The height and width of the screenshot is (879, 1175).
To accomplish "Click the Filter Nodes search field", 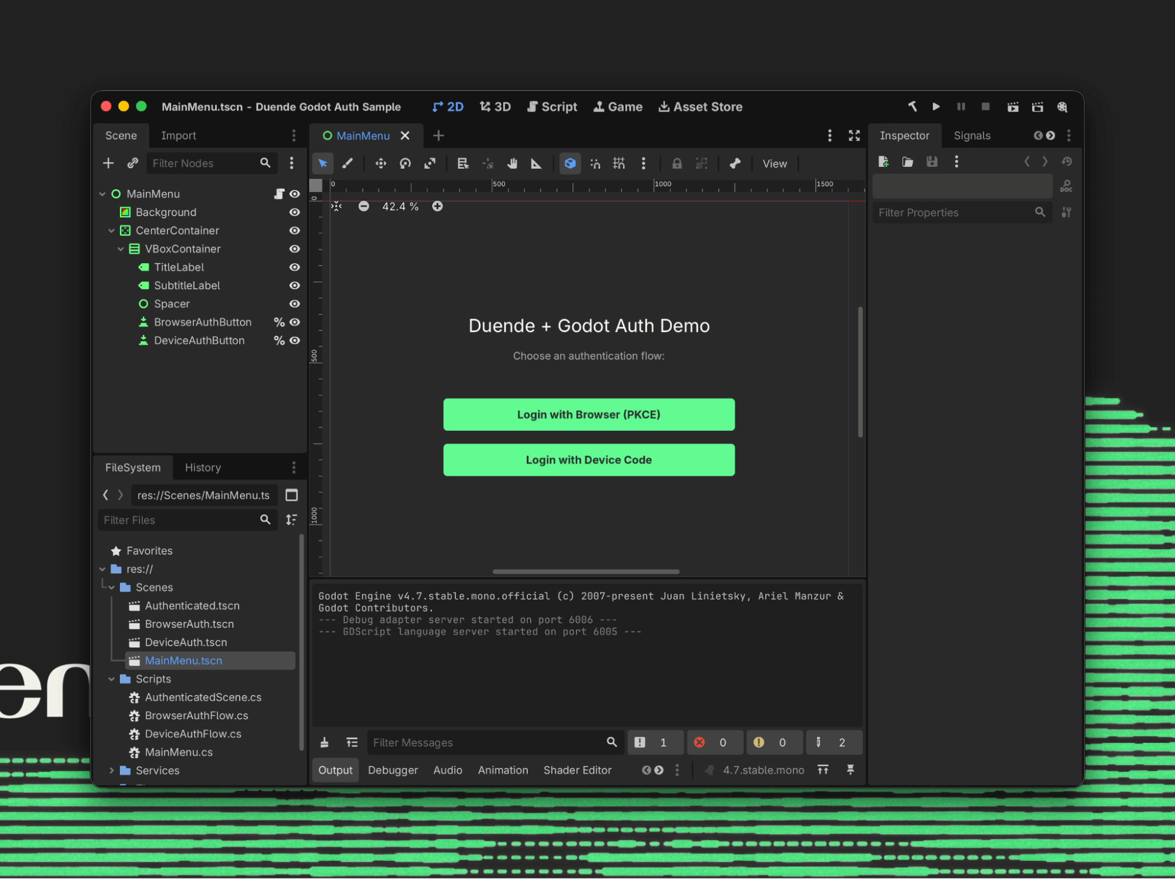I will pos(211,163).
